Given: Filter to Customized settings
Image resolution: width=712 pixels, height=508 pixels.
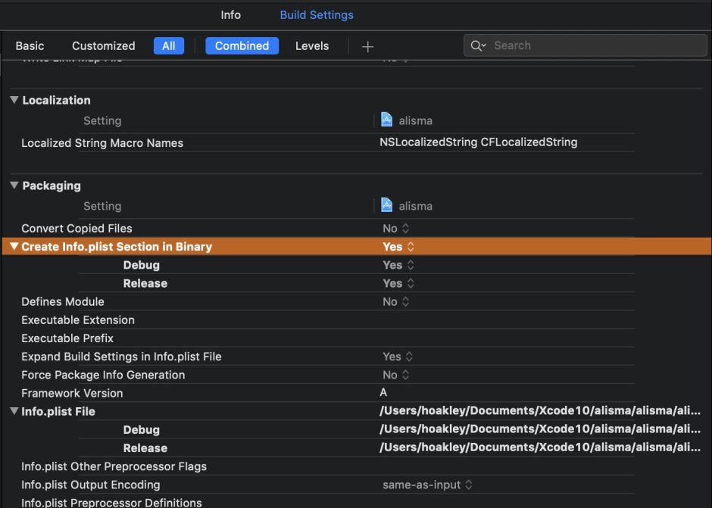Looking at the screenshot, I should point(103,46).
